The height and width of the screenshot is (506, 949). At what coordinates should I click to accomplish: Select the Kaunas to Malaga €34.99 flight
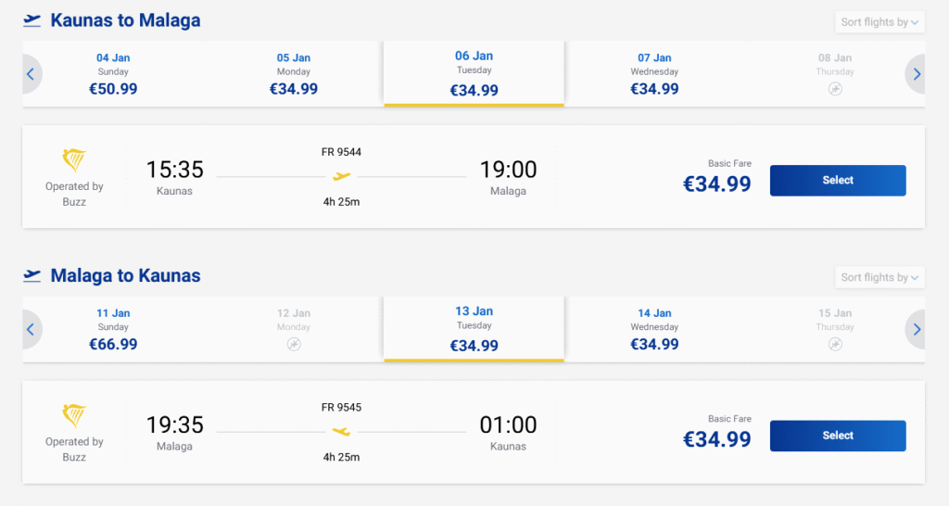[x=837, y=181]
